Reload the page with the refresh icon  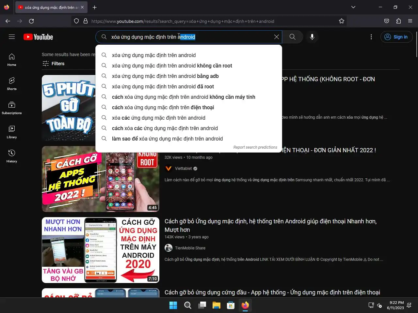tap(31, 21)
